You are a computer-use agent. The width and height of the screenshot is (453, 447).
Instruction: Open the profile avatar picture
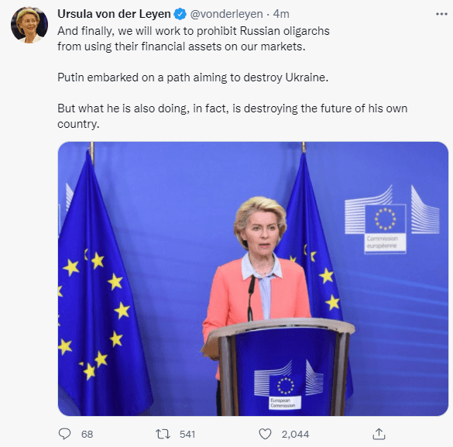coord(29,25)
